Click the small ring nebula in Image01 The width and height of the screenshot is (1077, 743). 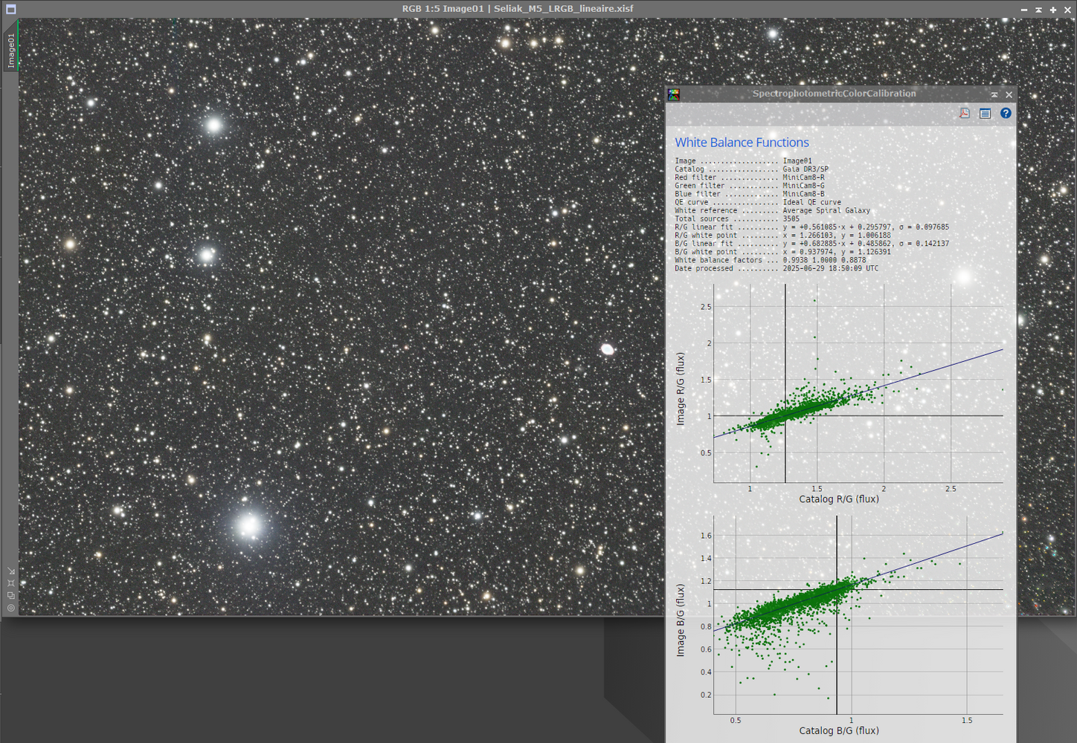pyautogui.click(x=607, y=349)
